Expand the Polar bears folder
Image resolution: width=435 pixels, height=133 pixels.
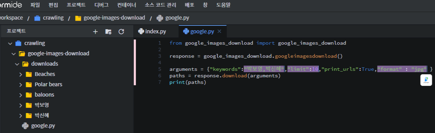coord(20,85)
